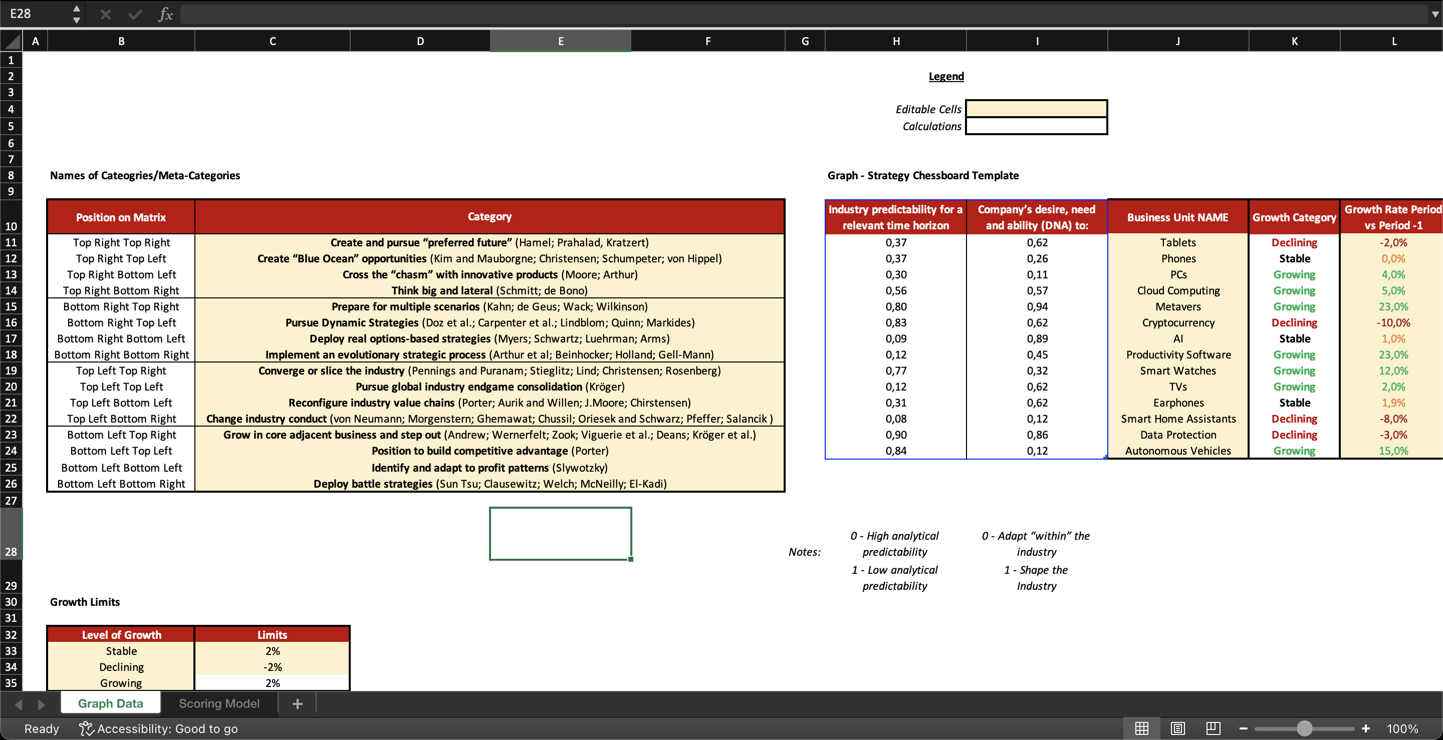Click the zoom in plus button
The image size is (1443, 740).
click(1366, 728)
